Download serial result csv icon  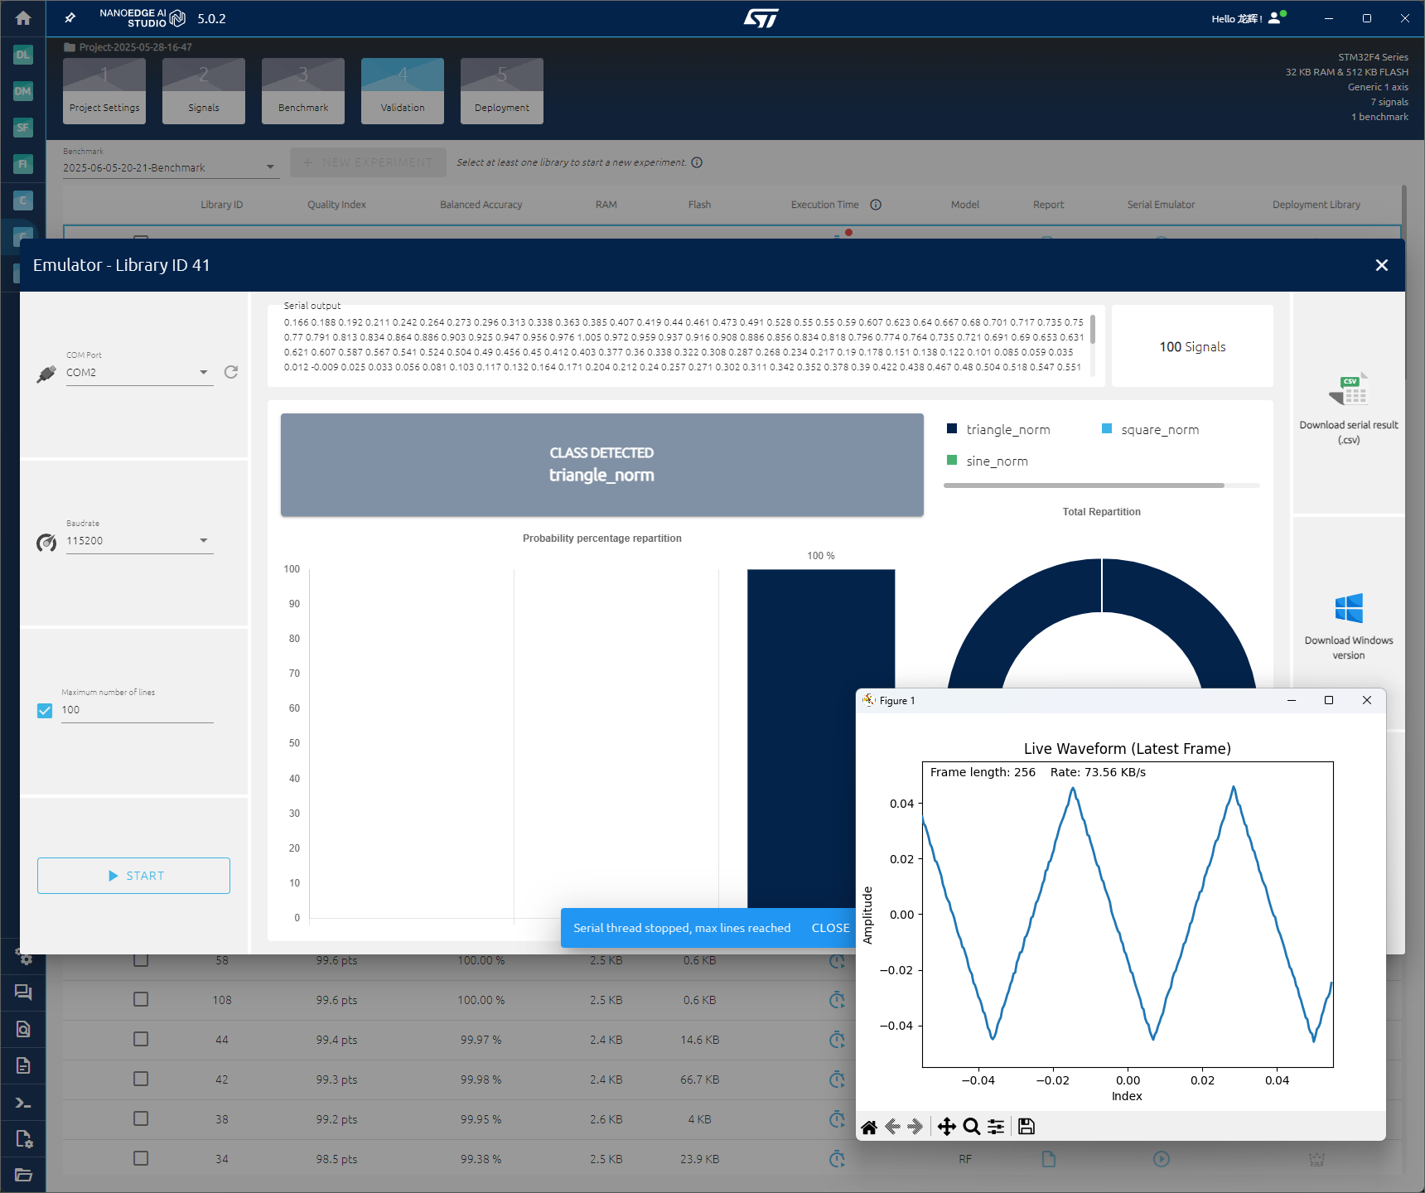click(1349, 389)
